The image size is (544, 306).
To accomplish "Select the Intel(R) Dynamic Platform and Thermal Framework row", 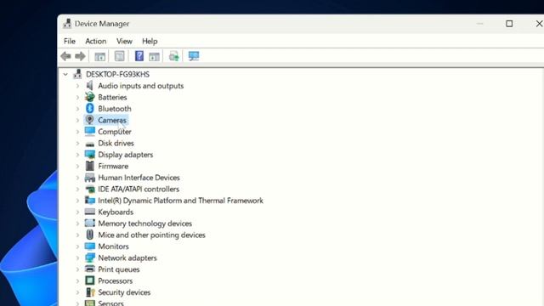I will point(180,201).
